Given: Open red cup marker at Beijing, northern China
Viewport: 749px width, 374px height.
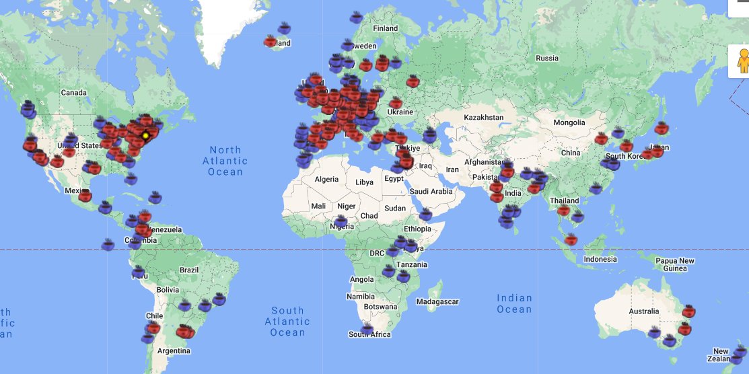Looking at the screenshot, I should 601,139.
